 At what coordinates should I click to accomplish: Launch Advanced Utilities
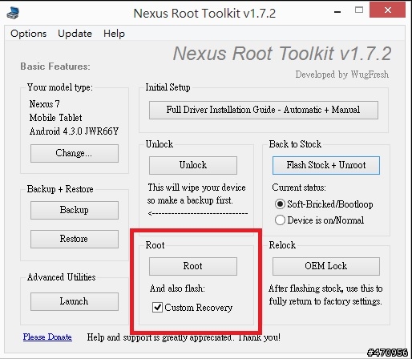coord(75,301)
